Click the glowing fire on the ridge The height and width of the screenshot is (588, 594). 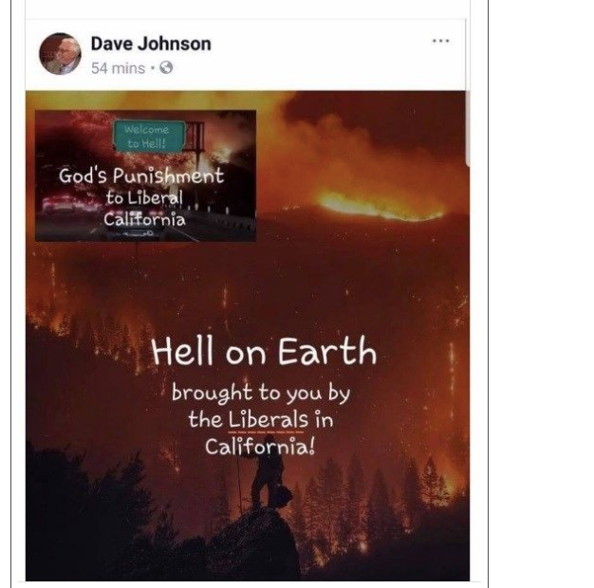click(379, 207)
